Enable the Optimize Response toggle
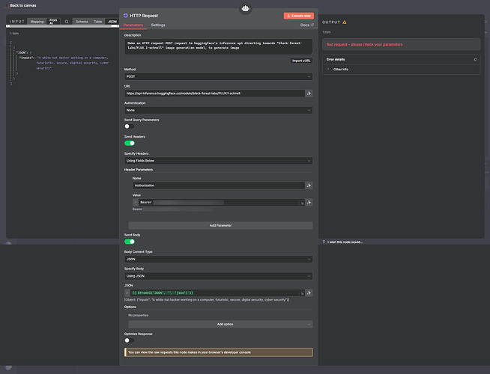 click(129, 340)
